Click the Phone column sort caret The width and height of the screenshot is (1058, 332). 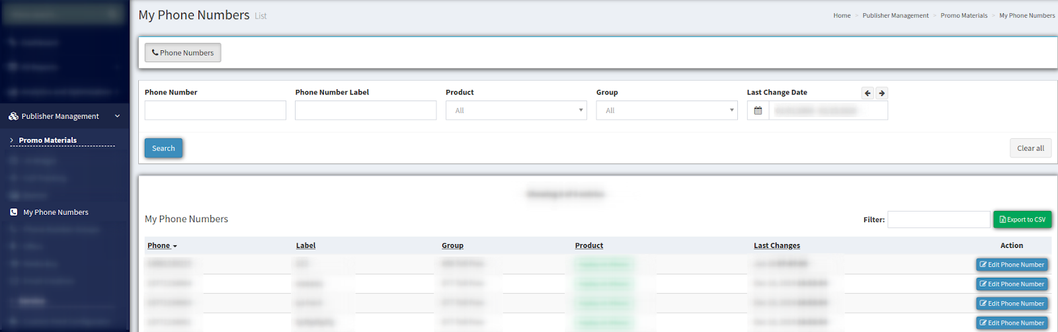coord(175,246)
